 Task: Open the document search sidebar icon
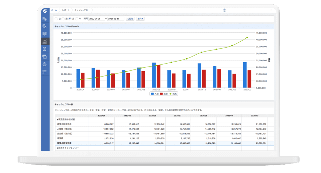point(45,26)
